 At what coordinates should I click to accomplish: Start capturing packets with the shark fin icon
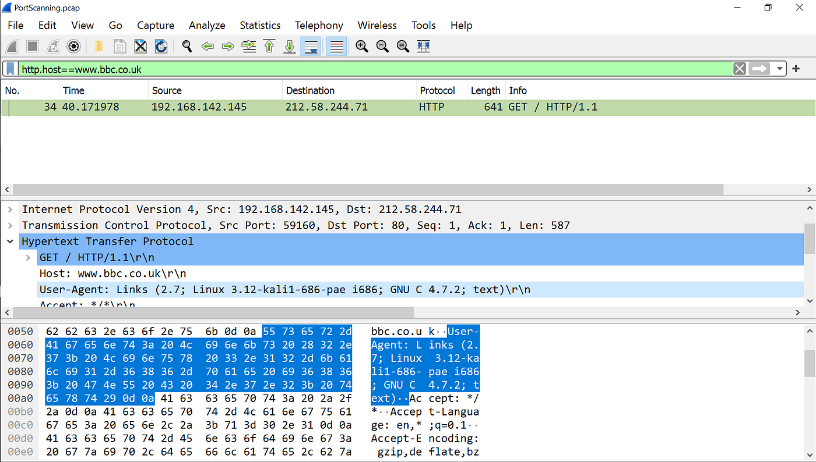point(12,47)
